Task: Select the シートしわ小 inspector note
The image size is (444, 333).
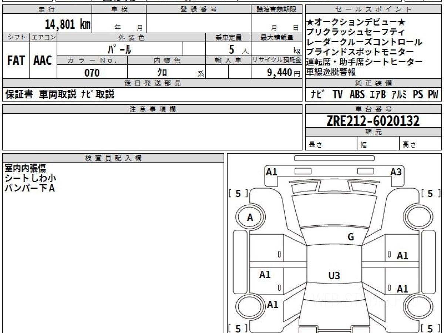Action: tap(30, 178)
